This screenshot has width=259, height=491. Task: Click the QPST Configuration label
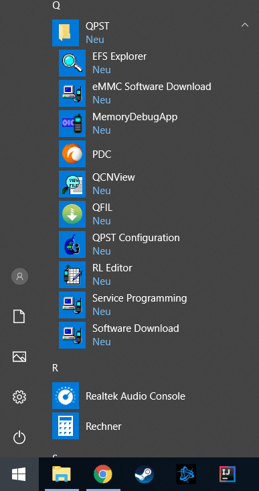(136, 238)
